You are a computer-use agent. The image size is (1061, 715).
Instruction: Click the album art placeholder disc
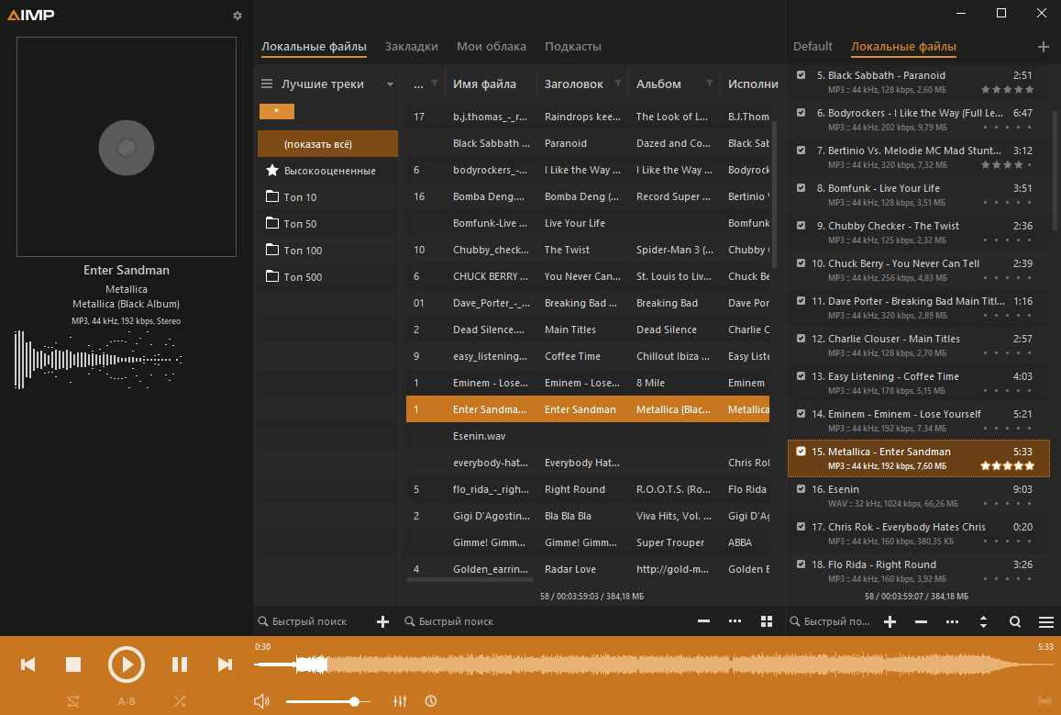click(x=127, y=147)
